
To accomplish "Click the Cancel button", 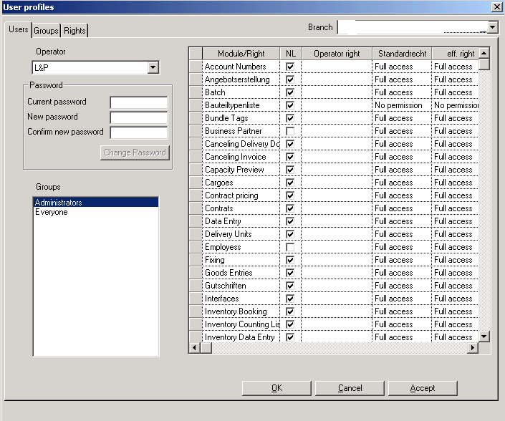I will 350,388.
